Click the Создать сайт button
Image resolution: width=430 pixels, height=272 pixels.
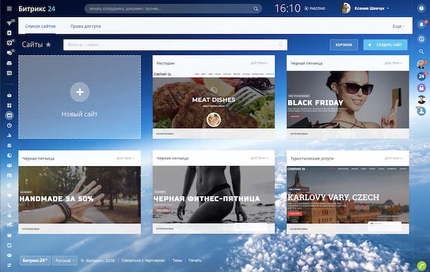(x=385, y=45)
